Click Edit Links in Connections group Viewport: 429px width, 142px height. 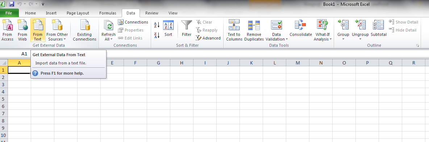(130, 38)
